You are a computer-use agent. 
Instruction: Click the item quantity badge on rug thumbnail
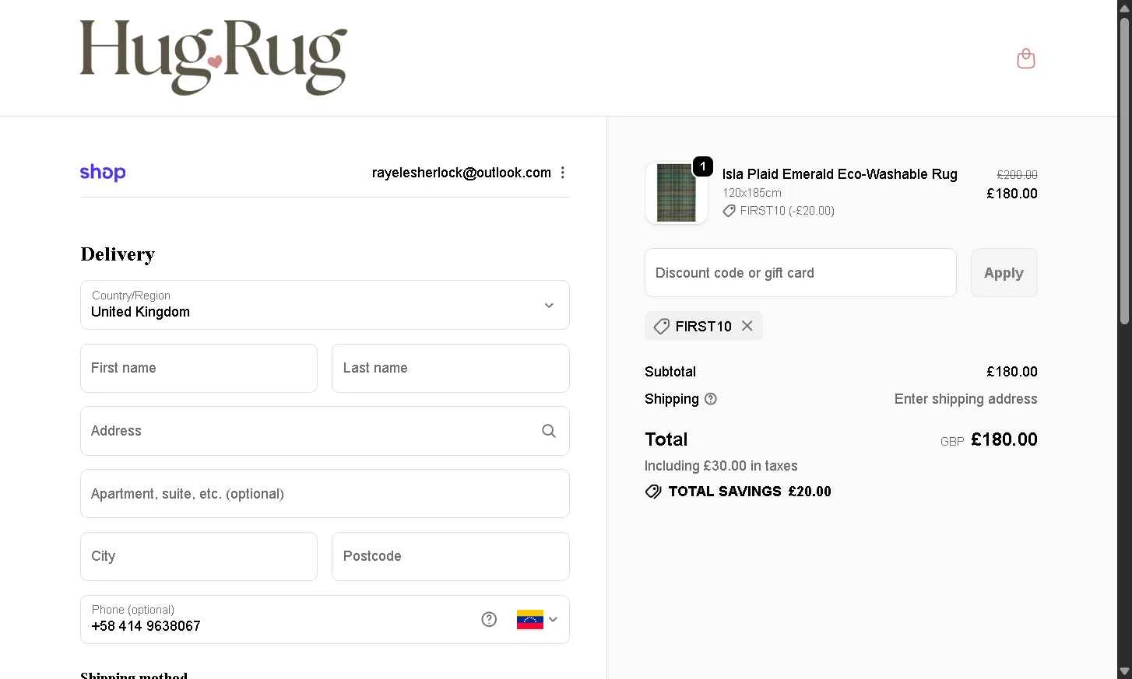pos(702,166)
